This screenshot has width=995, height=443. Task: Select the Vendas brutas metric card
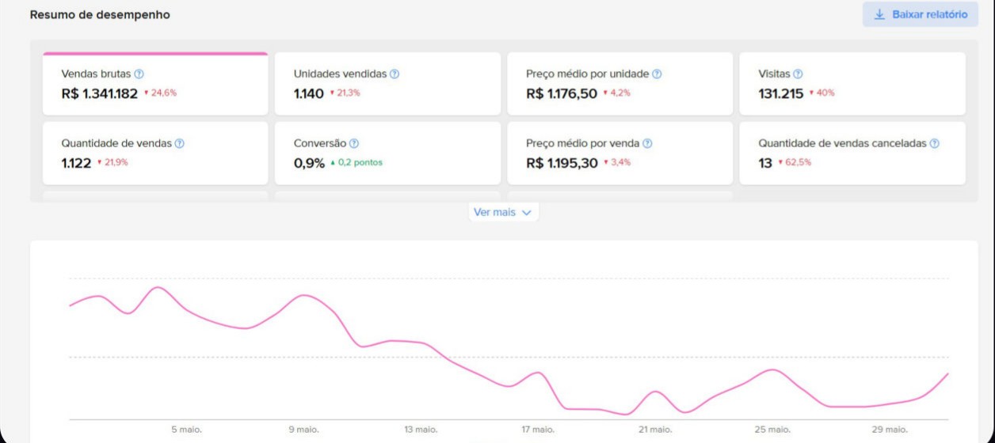coord(155,84)
